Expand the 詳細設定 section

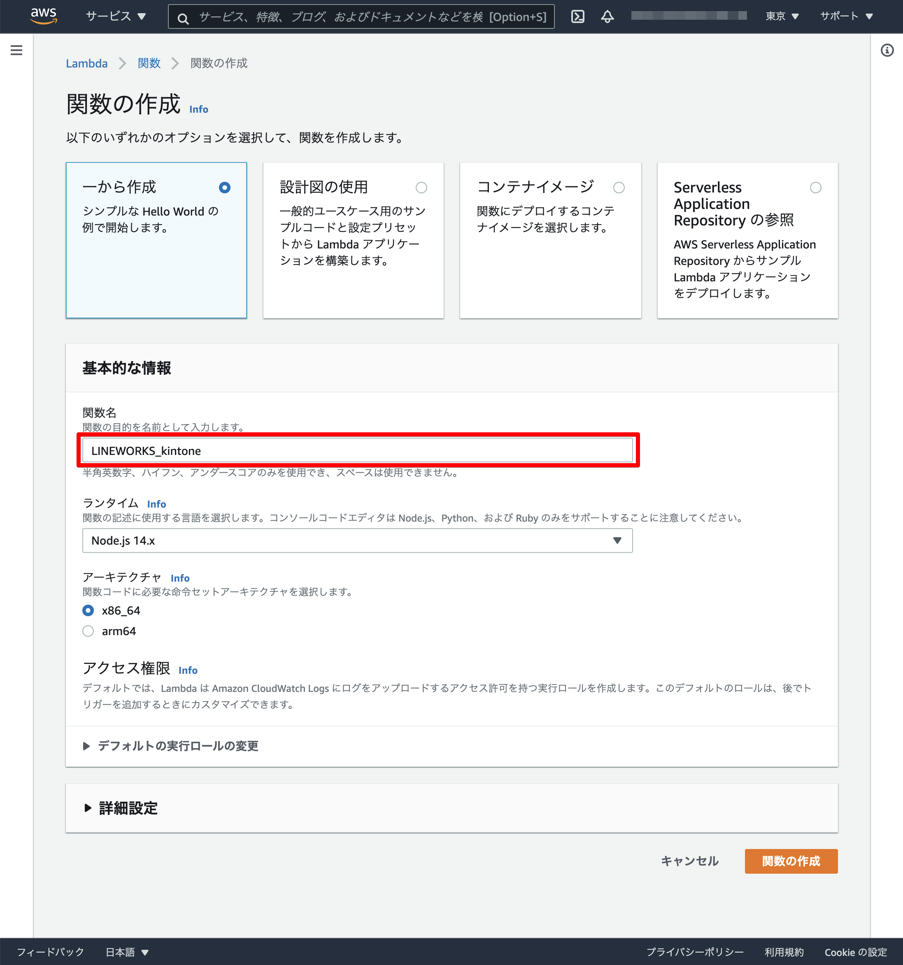click(128, 808)
